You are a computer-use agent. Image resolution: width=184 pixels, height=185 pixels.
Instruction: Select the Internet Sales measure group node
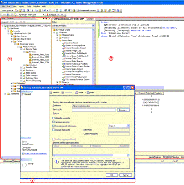pos(31,49)
